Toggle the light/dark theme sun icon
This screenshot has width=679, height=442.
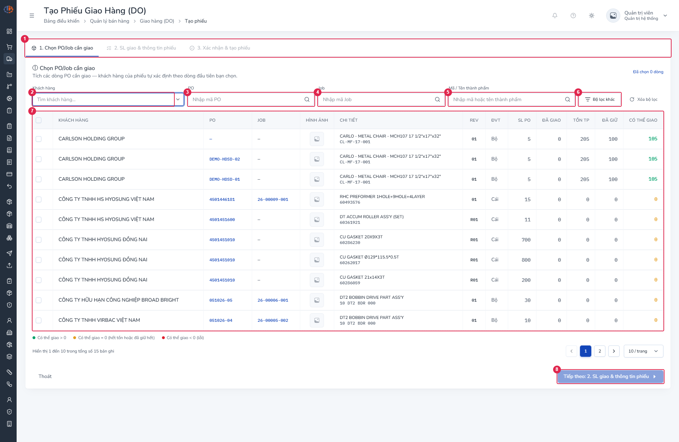click(592, 16)
